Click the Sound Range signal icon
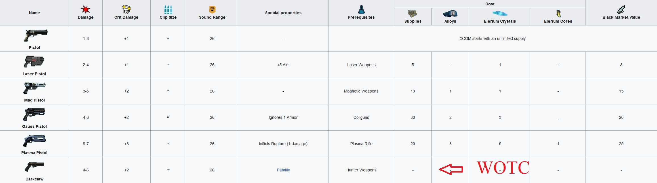The width and height of the screenshot is (657, 183). (x=212, y=10)
